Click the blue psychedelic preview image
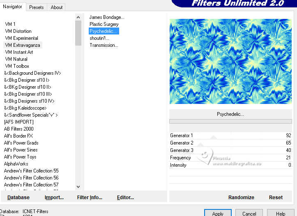This screenshot has width=297, height=216. (230, 61)
